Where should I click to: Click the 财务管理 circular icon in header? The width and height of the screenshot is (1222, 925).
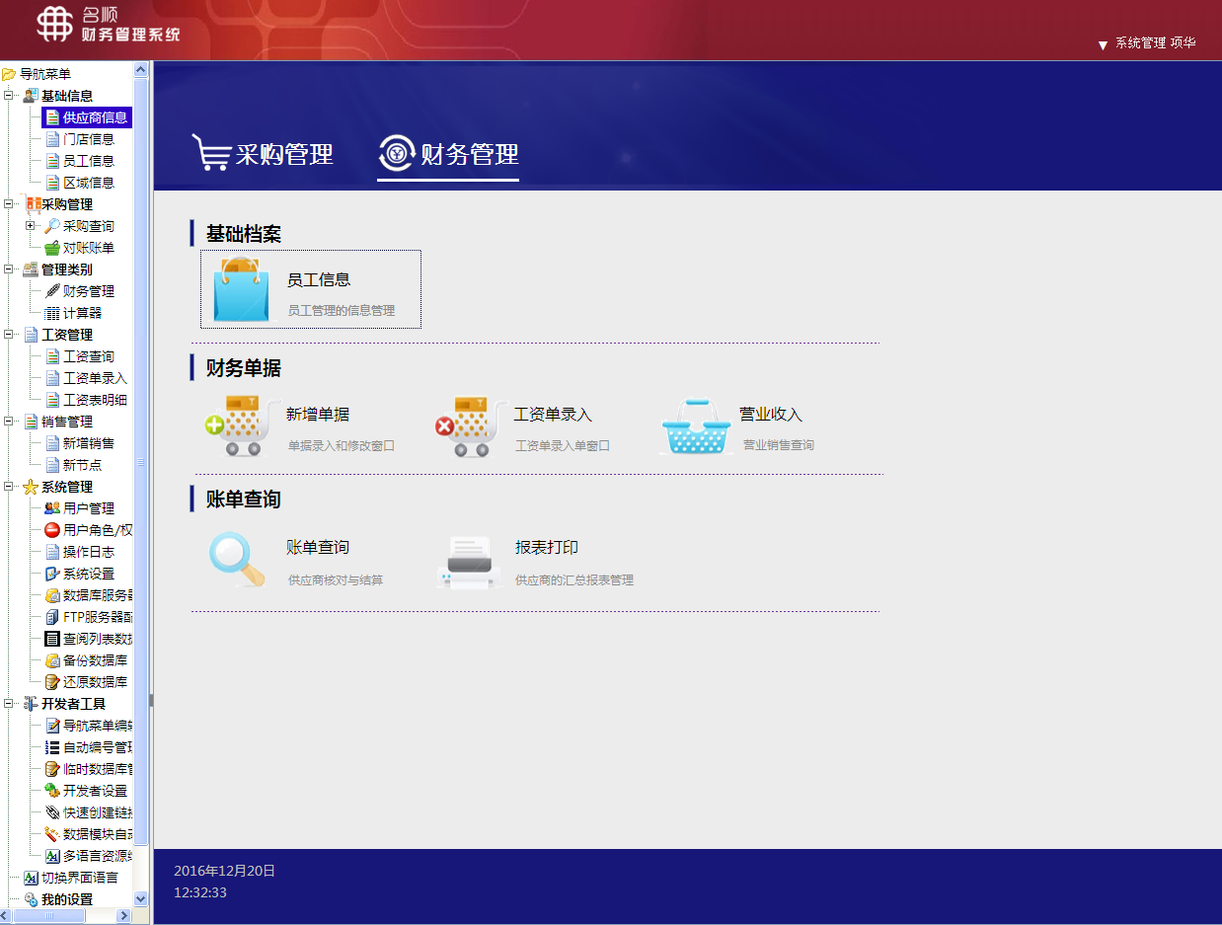(x=398, y=153)
